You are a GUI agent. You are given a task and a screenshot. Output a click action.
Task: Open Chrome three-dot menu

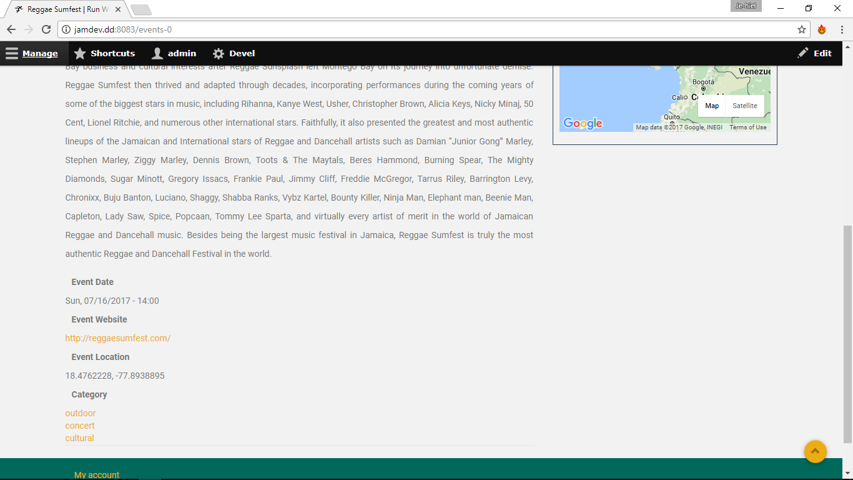pos(842,29)
